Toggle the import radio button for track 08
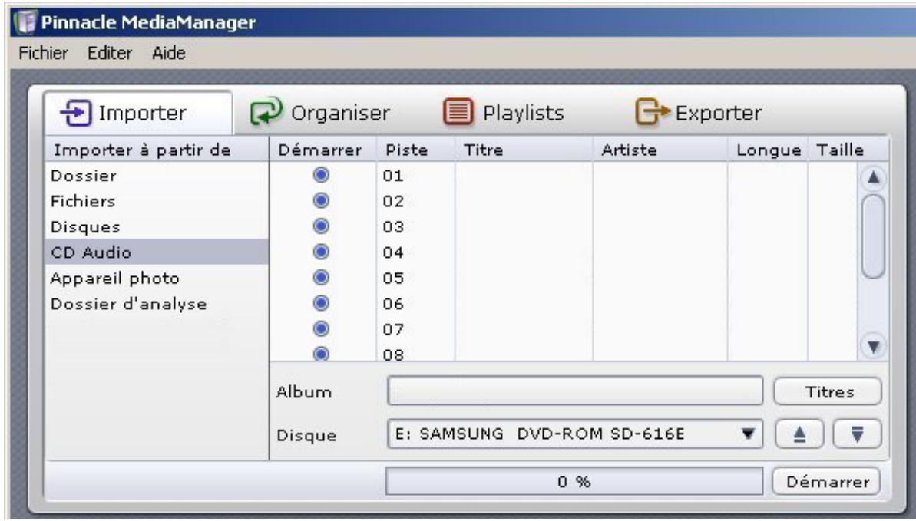The image size is (916, 521). (321, 354)
